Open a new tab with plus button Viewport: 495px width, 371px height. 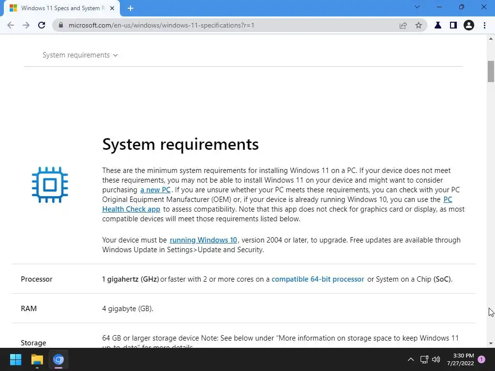131,9
